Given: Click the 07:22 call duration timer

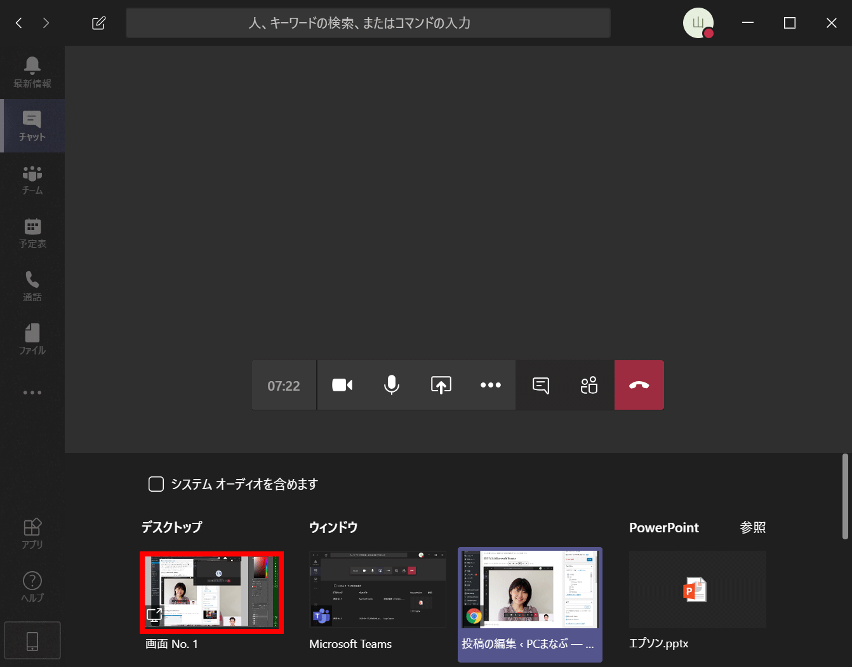Looking at the screenshot, I should pyautogui.click(x=284, y=386).
